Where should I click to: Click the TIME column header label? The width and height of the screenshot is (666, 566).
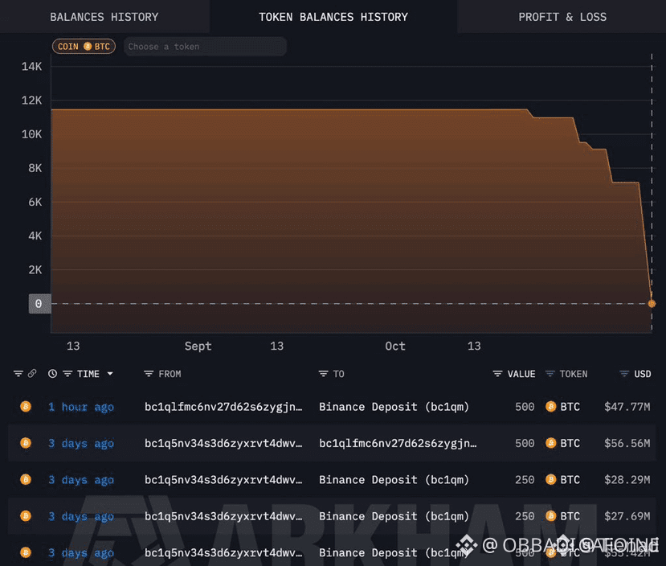tap(88, 374)
